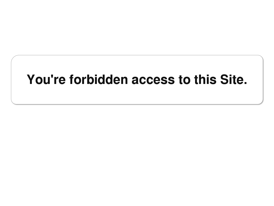Click the bottom-right rounded corner of box
The height and width of the screenshot is (206, 274).
[x=261, y=102]
